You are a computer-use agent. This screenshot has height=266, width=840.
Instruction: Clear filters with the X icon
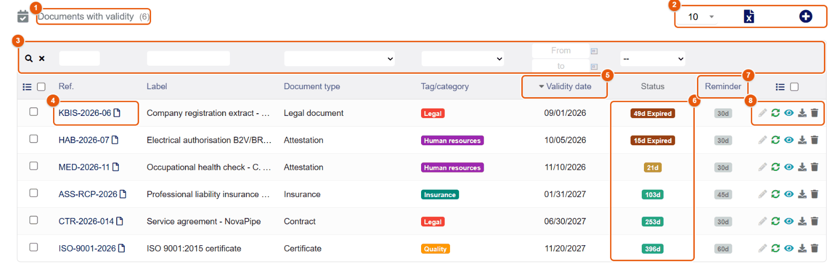[x=41, y=58]
